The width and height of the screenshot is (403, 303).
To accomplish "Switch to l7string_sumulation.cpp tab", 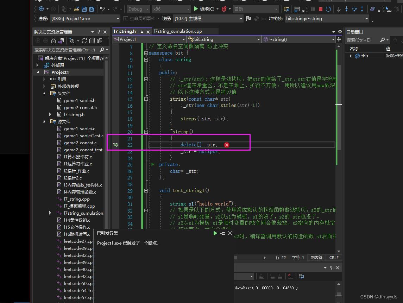I will tap(178, 31).
